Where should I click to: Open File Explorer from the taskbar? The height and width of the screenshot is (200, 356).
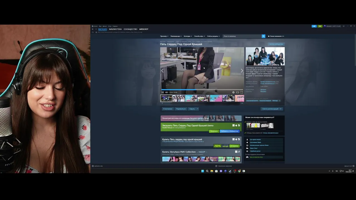212,171
